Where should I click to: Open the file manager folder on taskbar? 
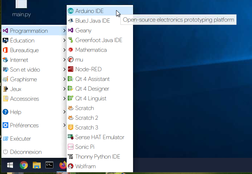click(37, 165)
